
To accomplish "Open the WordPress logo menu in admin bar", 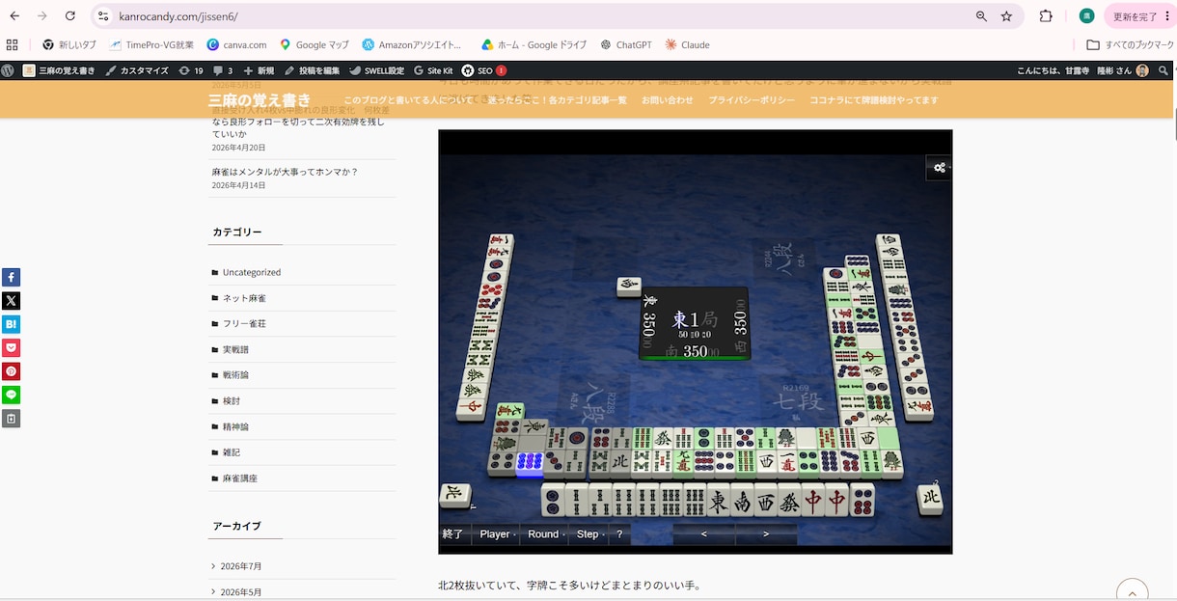I will click(8, 70).
